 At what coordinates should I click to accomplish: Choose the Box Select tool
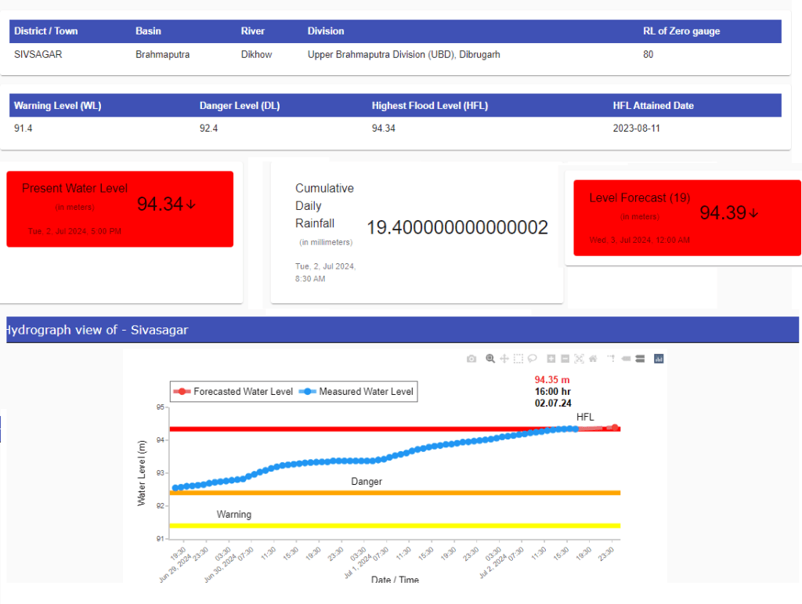click(518, 359)
